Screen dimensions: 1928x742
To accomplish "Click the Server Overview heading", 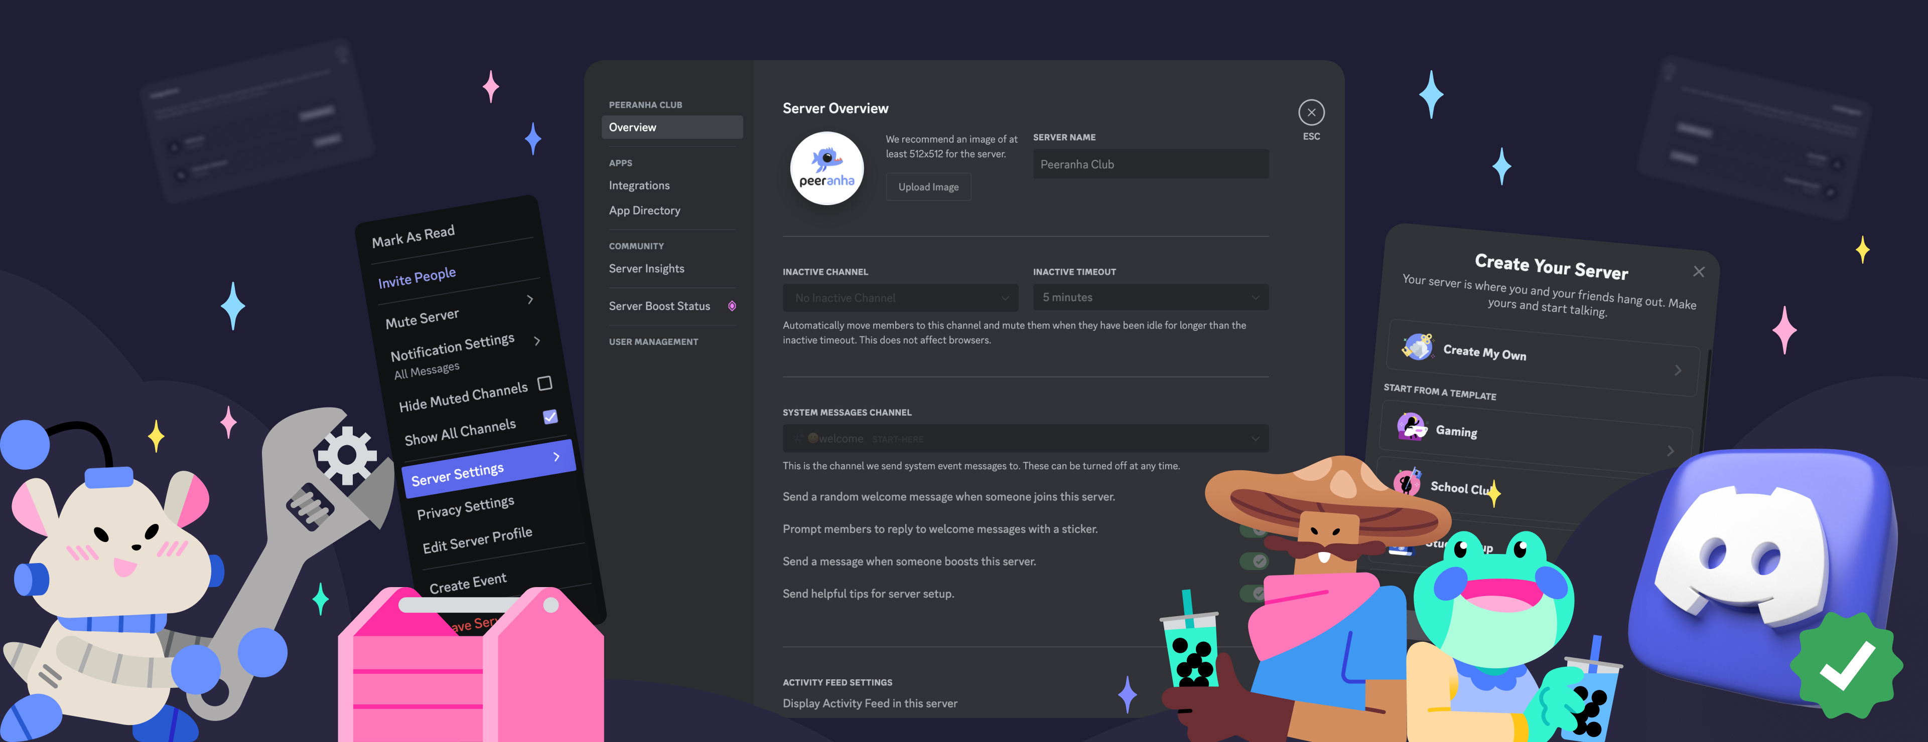I will (x=835, y=108).
